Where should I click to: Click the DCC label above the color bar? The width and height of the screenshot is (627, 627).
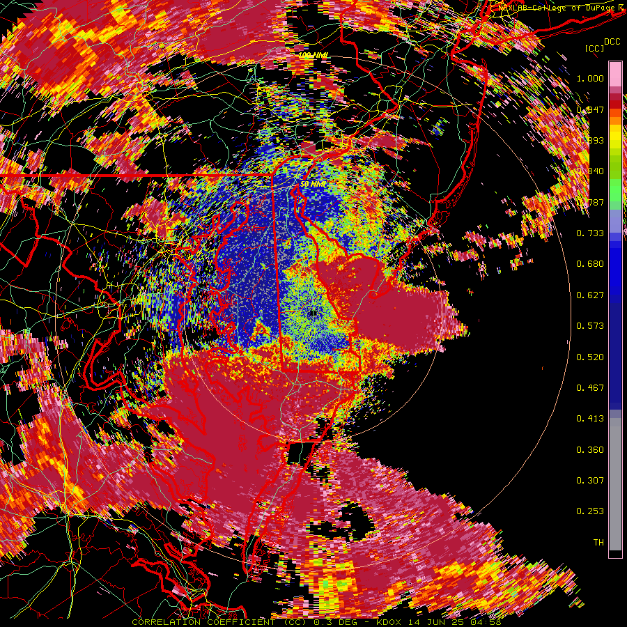(x=612, y=42)
